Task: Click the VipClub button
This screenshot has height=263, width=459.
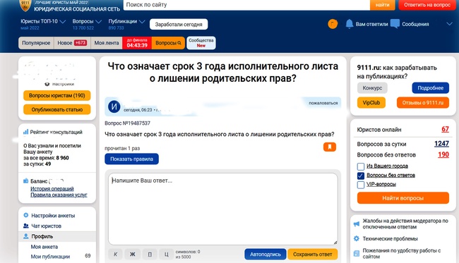Action: click(x=371, y=102)
